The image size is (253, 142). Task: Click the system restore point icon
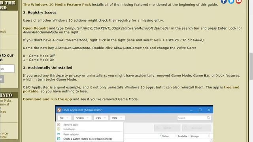click(x=59, y=138)
